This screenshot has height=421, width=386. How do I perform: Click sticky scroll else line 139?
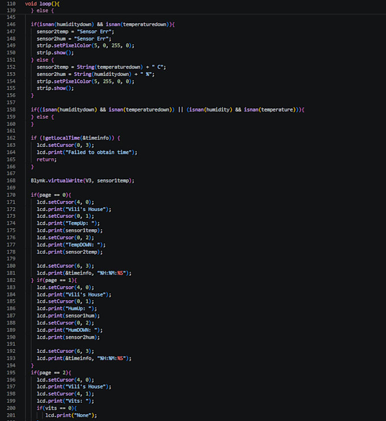coord(43,10)
